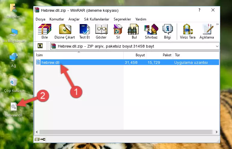
Task: Sort by İsim column header
Action: 79,55
